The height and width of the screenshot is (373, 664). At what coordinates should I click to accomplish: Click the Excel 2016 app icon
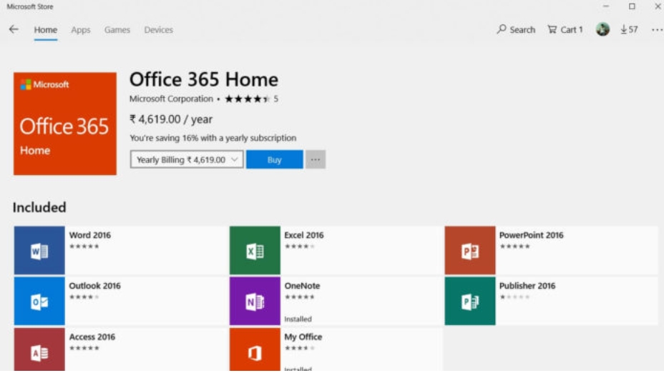tap(255, 251)
